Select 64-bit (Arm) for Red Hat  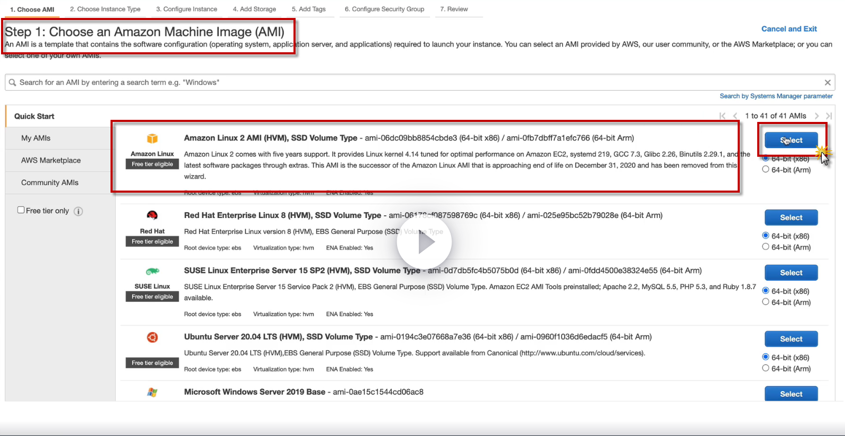coord(766,247)
